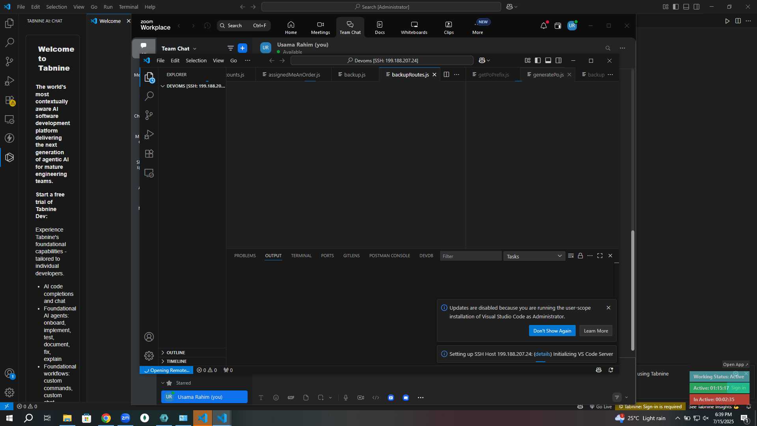757x426 pixels.
Task: Clear all output in the Devoms output panel
Action: (x=571, y=256)
